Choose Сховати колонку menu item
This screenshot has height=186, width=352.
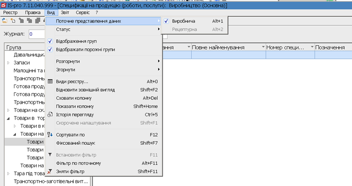(104, 98)
